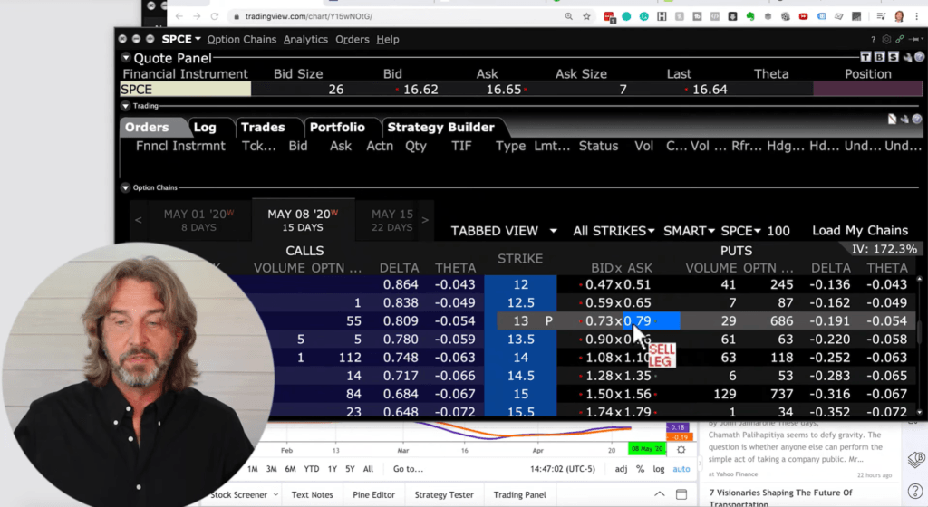Image resolution: width=928 pixels, height=507 pixels.
Task: Switch to the Portfolio tab
Action: tap(337, 127)
